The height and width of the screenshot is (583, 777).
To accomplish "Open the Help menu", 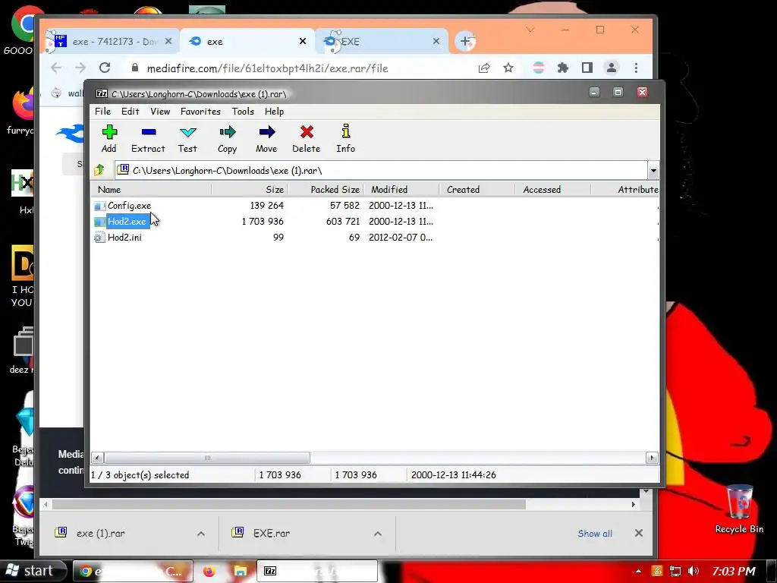I will click(274, 112).
